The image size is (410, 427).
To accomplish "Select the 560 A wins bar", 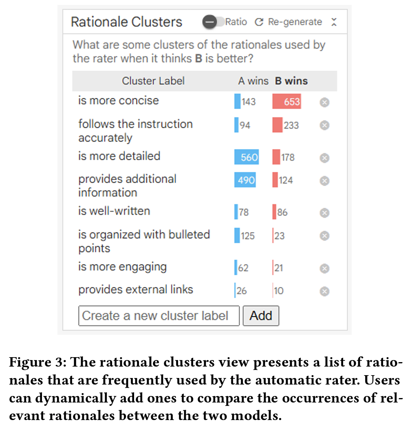I will 247,157.
